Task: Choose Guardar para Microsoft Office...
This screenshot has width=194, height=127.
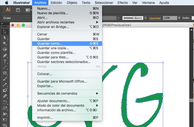Action: pos(67,81)
